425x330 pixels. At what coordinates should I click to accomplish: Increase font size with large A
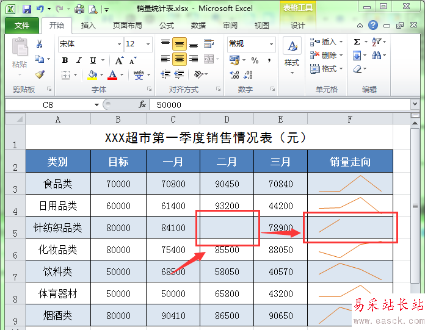tap(119, 60)
